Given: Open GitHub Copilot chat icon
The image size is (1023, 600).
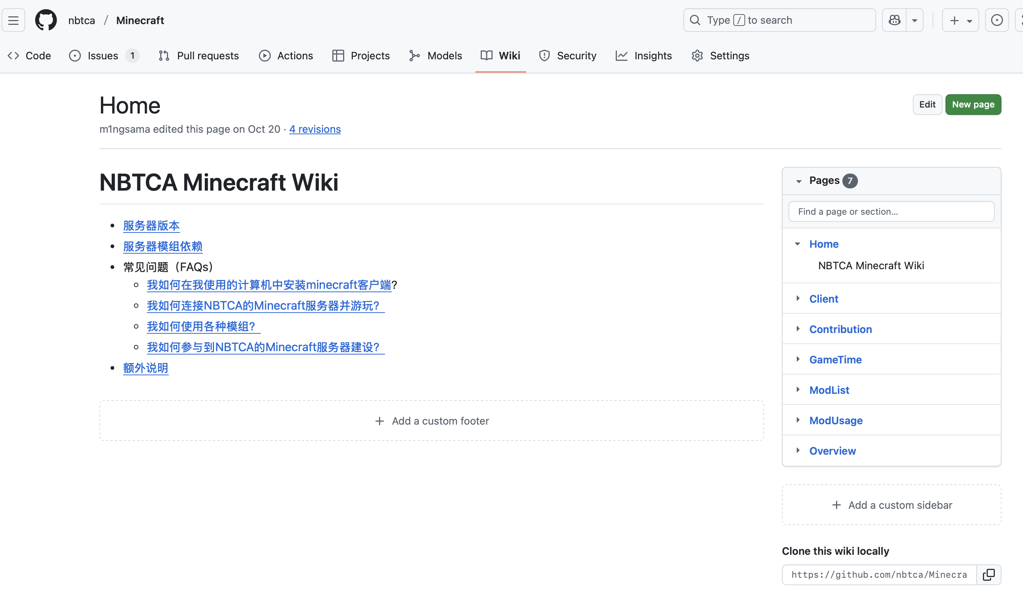Looking at the screenshot, I should click(894, 20).
